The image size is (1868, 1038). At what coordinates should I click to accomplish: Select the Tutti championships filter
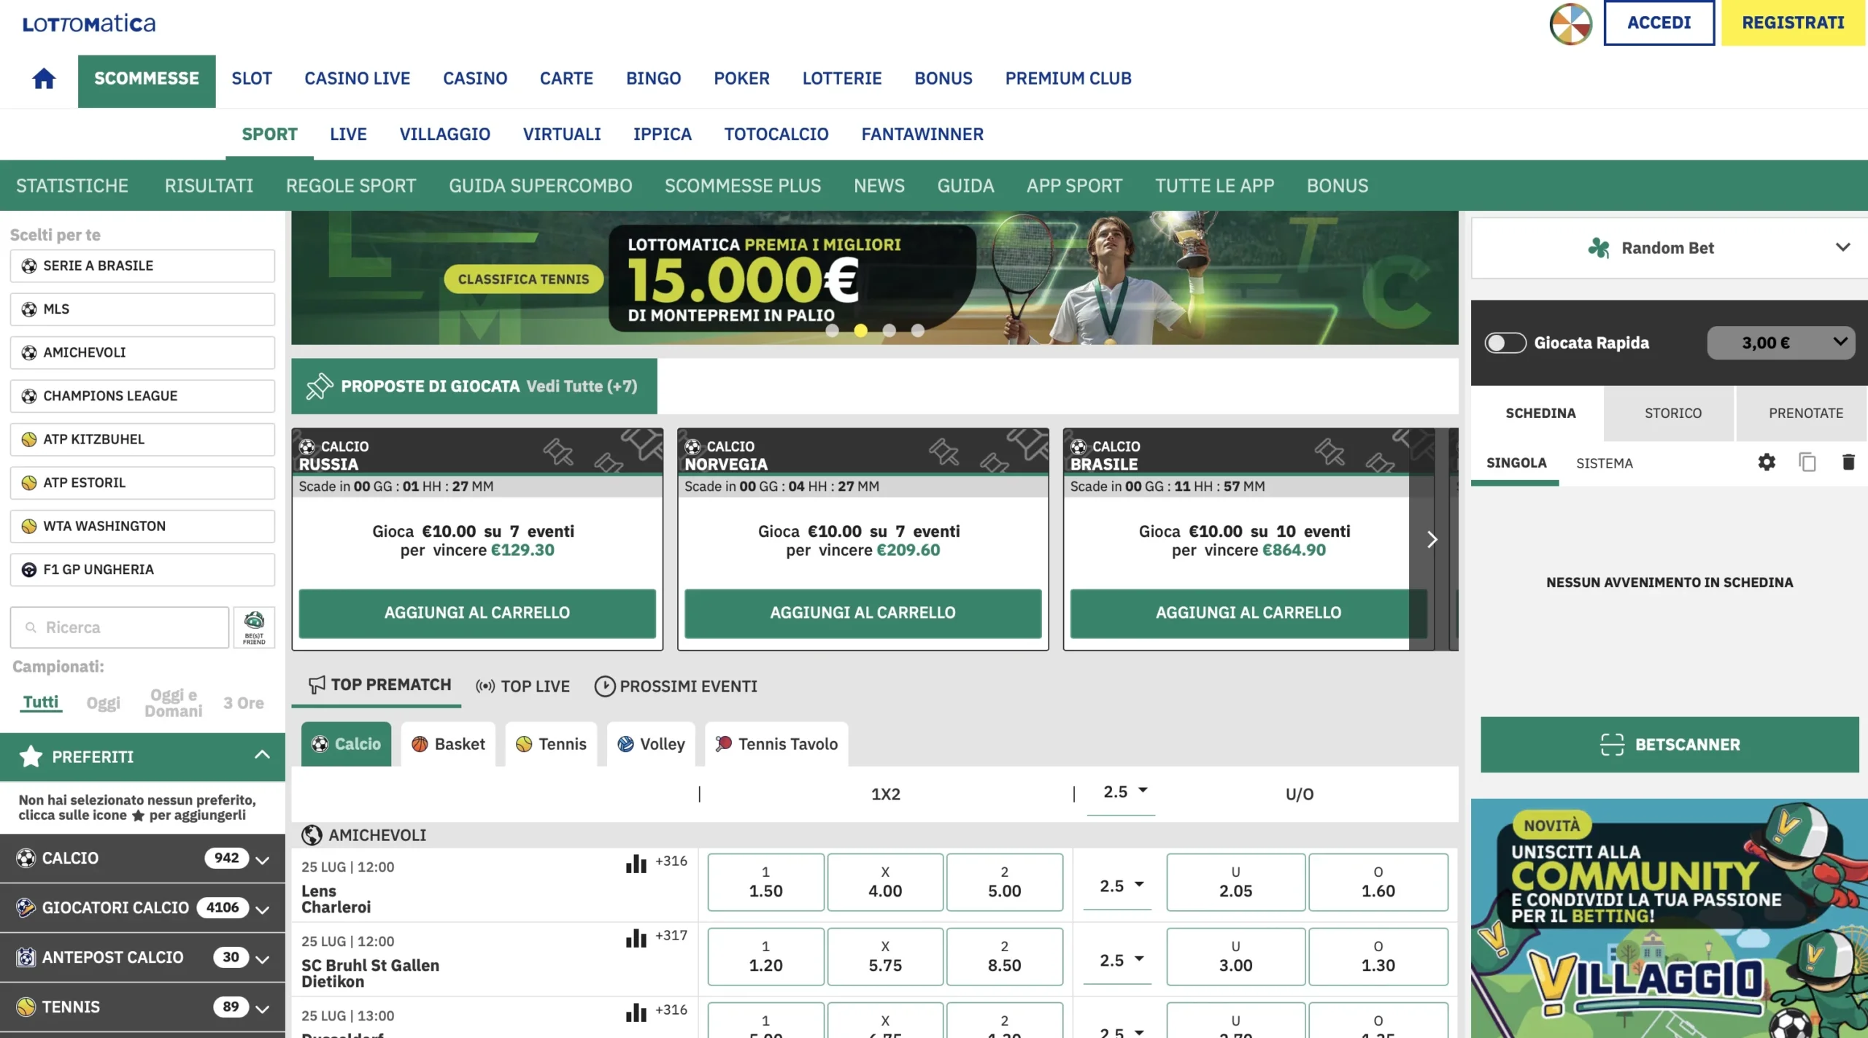point(41,702)
